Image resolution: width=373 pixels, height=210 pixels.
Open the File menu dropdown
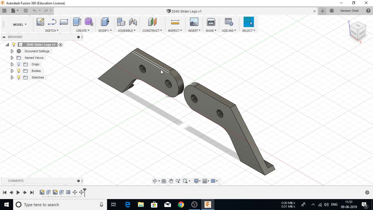(15, 11)
